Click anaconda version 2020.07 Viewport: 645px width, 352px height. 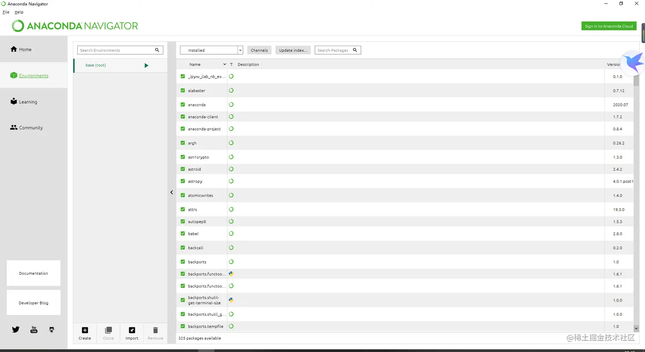point(620,105)
